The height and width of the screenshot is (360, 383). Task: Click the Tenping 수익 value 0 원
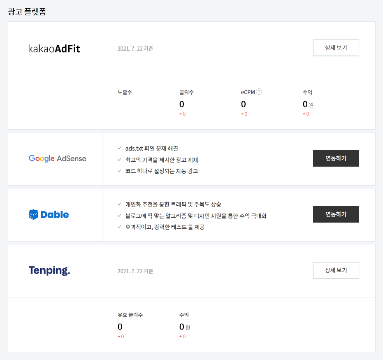point(185,327)
